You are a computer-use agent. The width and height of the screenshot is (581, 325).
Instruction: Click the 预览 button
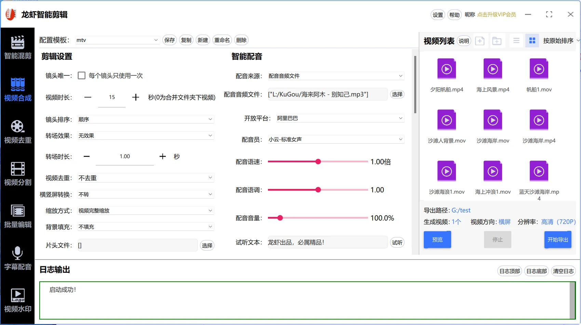pyautogui.click(x=437, y=239)
